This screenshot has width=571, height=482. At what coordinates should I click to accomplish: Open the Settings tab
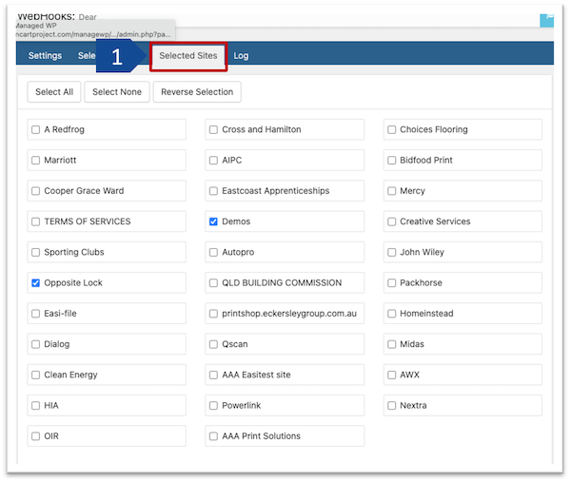click(x=45, y=56)
